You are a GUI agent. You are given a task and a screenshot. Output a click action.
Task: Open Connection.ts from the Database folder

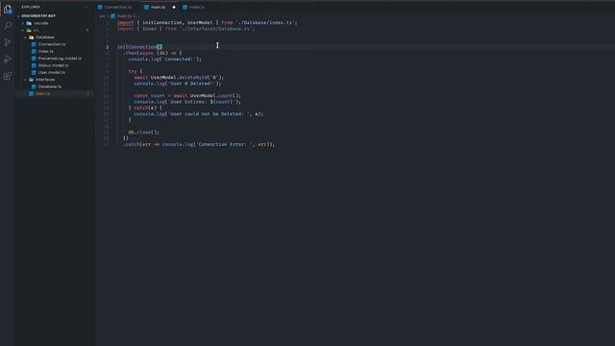click(52, 44)
